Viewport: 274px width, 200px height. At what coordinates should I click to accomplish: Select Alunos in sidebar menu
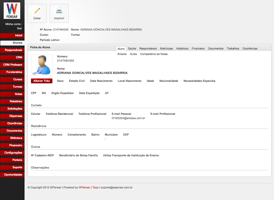pos(12,43)
